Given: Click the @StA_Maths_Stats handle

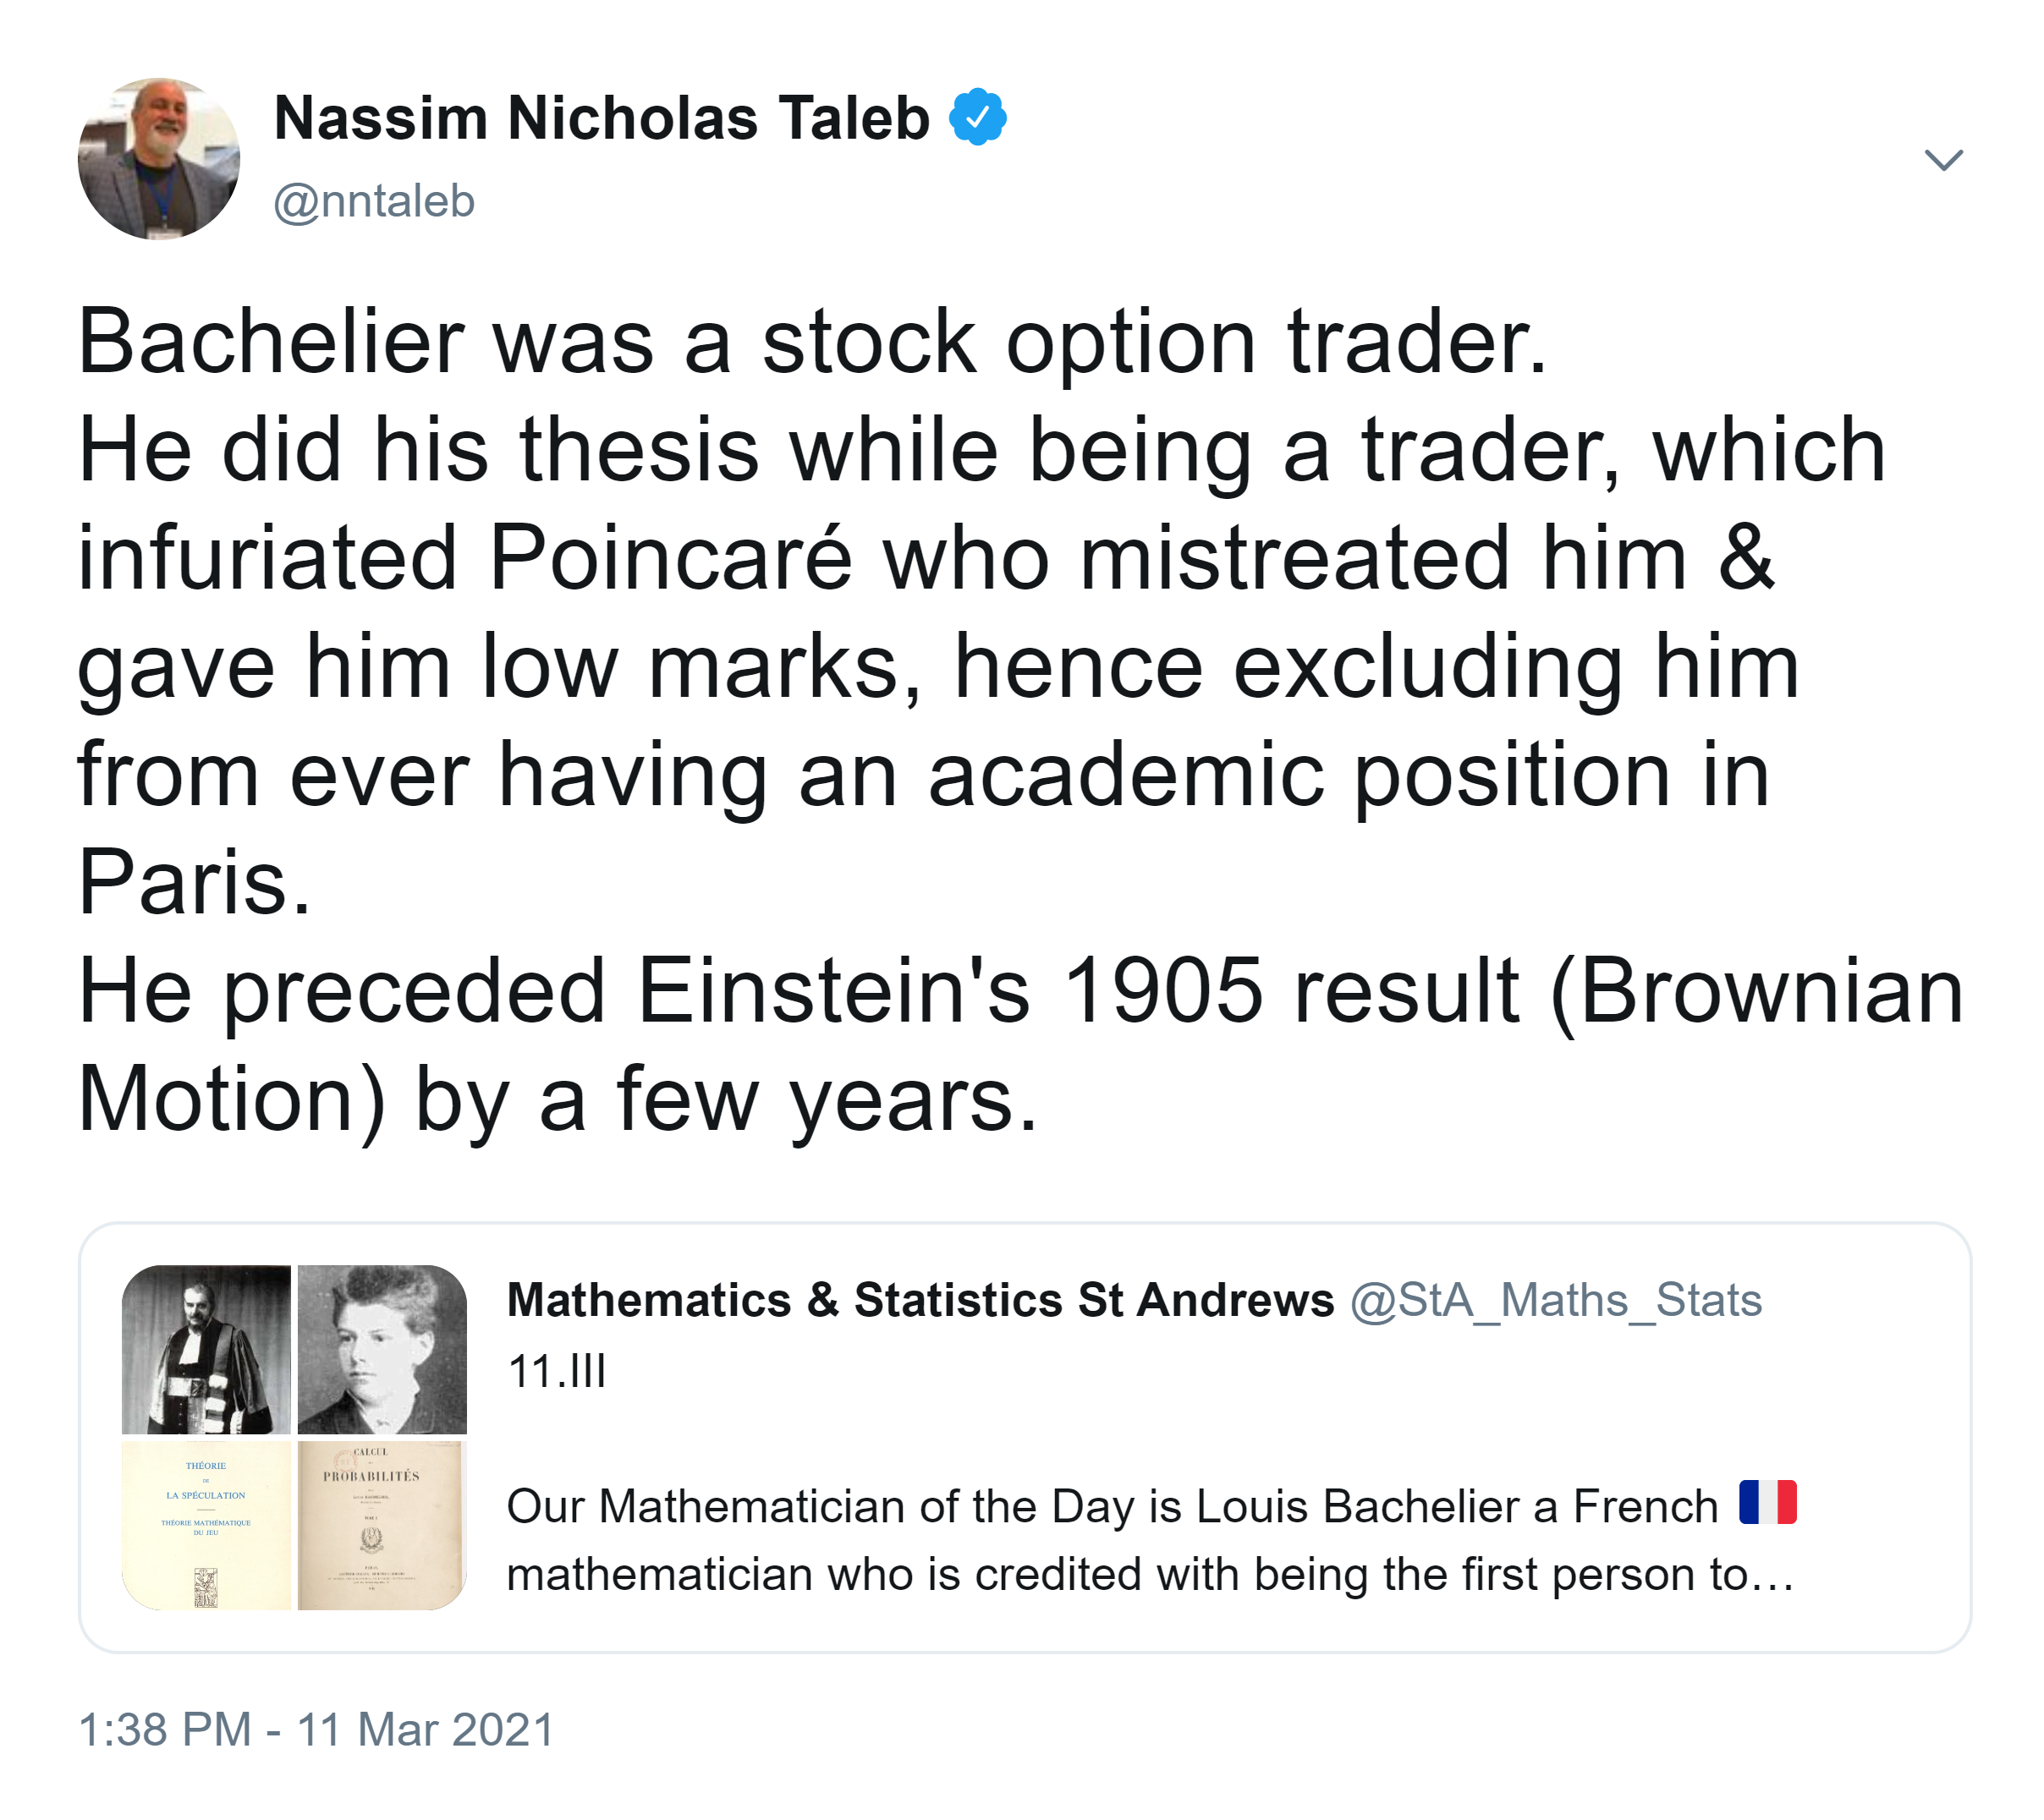Looking at the screenshot, I should pyautogui.click(x=1555, y=1300).
